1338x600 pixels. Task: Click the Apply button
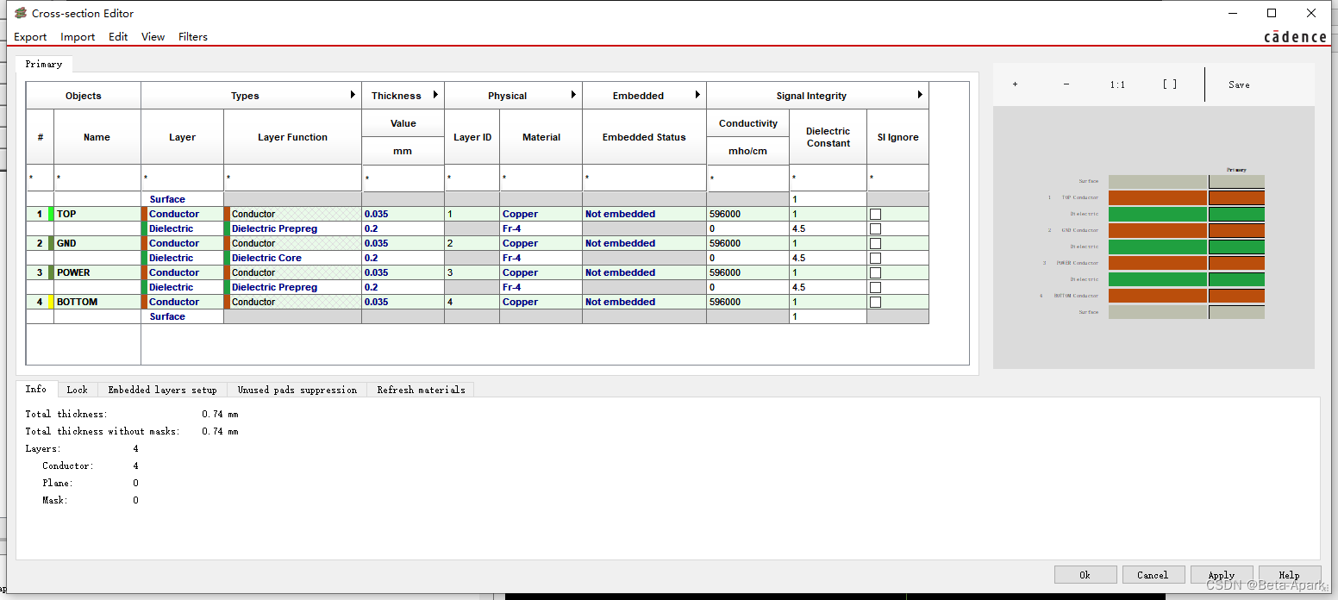click(1221, 575)
